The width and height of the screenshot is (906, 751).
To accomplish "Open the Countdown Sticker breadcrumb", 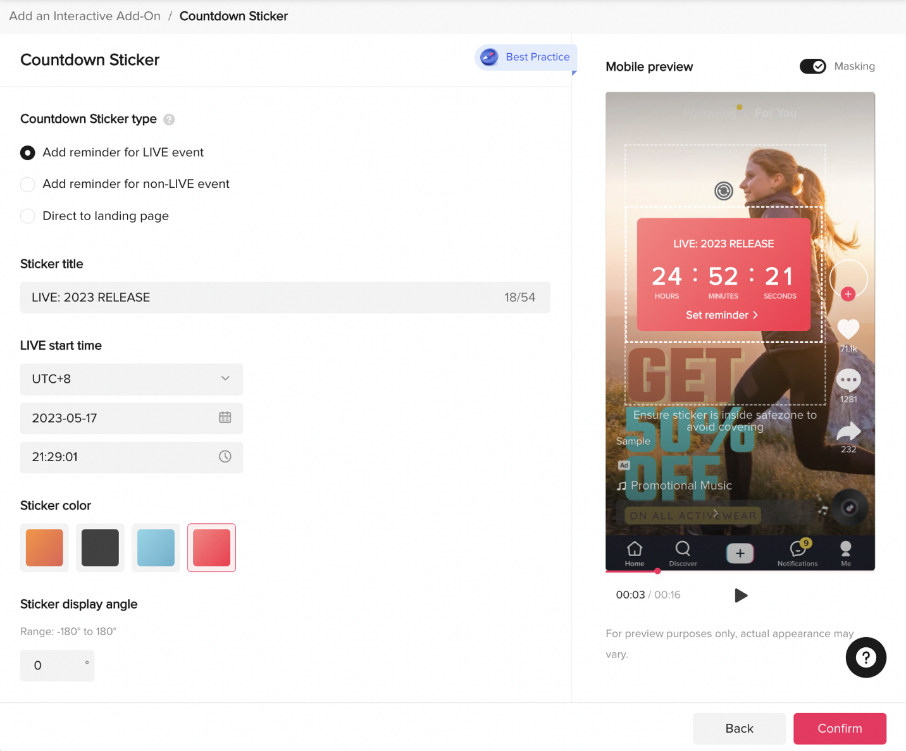I will 233,16.
